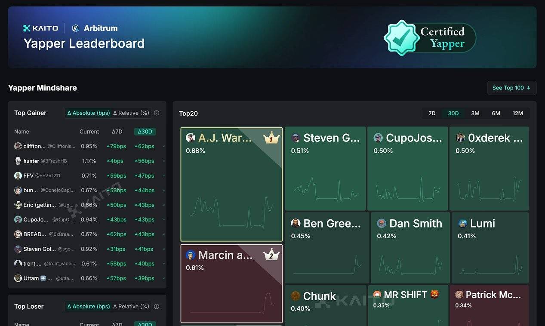Click the avatar of FFV in Top Gainer
The width and height of the screenshot is (545, 326).
[18, 175]
